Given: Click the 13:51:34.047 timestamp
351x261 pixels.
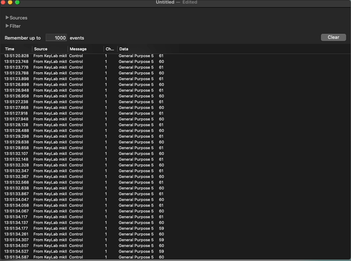Looking at the screenshot, I should 16,199.
